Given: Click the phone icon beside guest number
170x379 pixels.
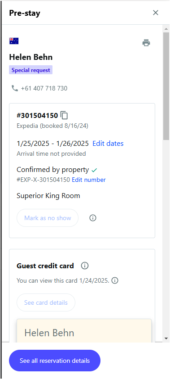Looking at the screenshot, I should pos(15,88).
